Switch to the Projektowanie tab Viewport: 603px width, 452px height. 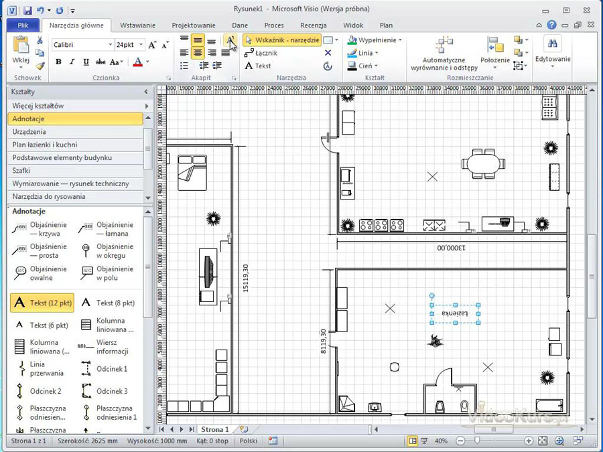click(x=194, y=25)
